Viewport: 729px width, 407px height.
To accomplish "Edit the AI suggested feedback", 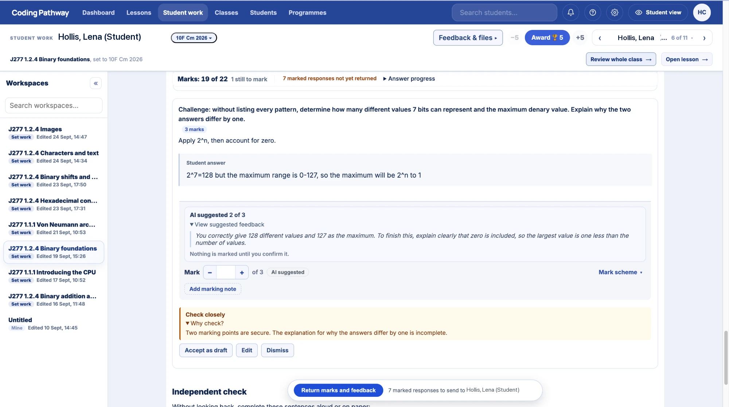I will coord(247,350).
